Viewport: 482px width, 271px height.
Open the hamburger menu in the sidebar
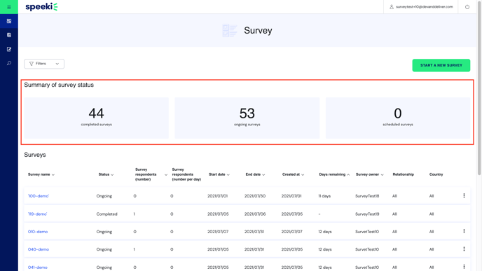9,7
